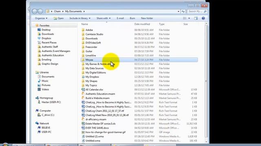Click the Back navigation arrow button
Image resolution: width=261 pixels, height=146 pixels.
[34, 11]
